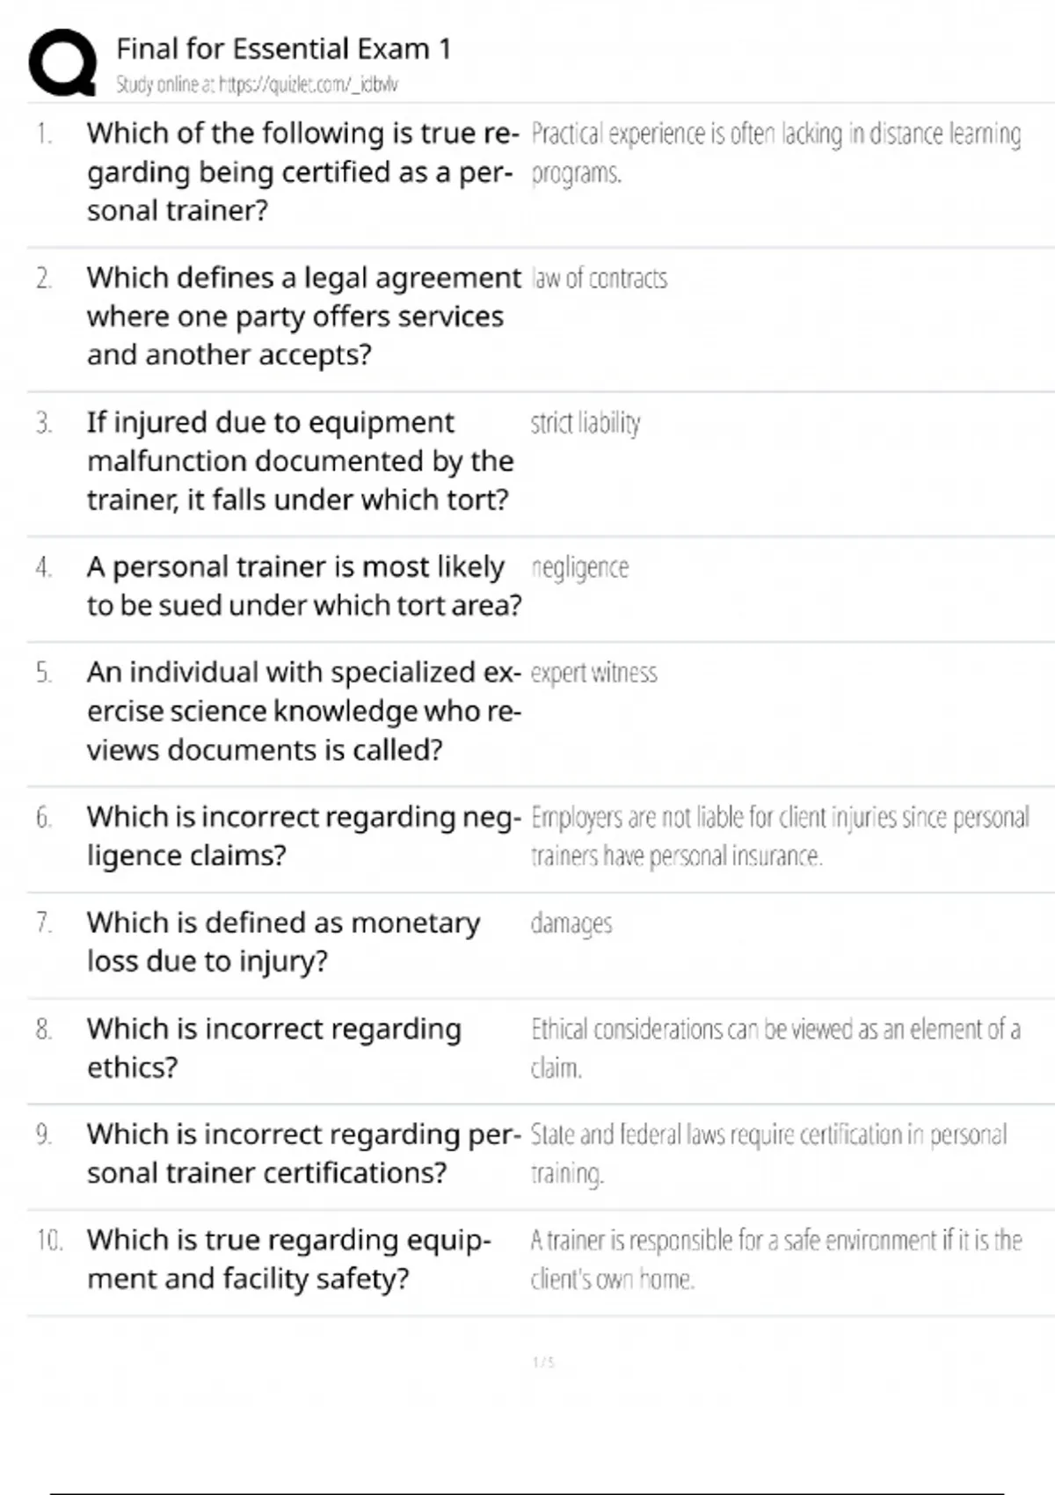
Task: Select question 3 about equipment malfunction tort
Action: pyautogui.click(x=299, y=461)
